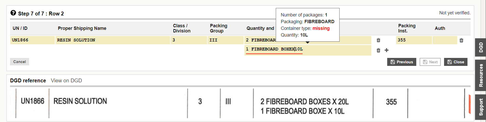Screen dimensions: 486x122
Task: Open the Support side tab
Action: (x=480, y=107)
